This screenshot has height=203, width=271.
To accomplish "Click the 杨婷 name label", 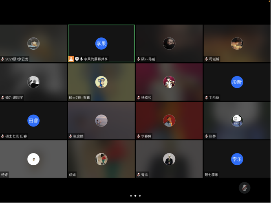I will (4, 175).
